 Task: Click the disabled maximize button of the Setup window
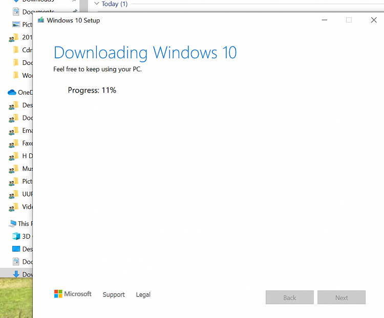coord(349,20)
